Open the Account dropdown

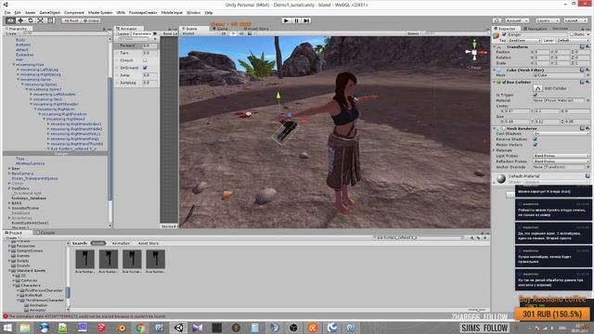(x=517, y=20)
